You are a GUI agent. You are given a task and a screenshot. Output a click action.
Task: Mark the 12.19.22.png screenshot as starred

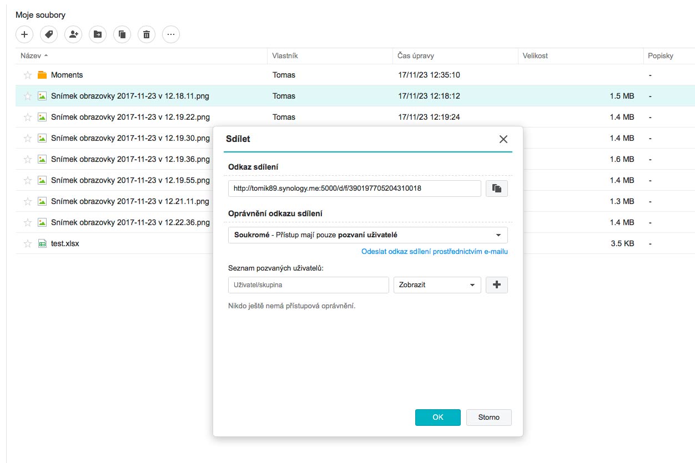pyautogui.click(x=28, y=117)
